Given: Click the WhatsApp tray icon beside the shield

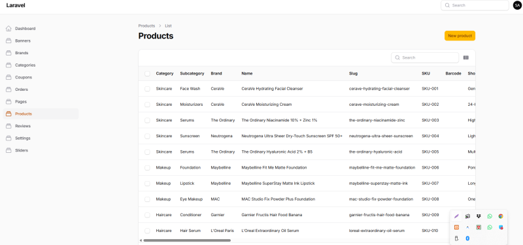Looking at the screenshot, I should pyautogui.click(x=490, y=227).
